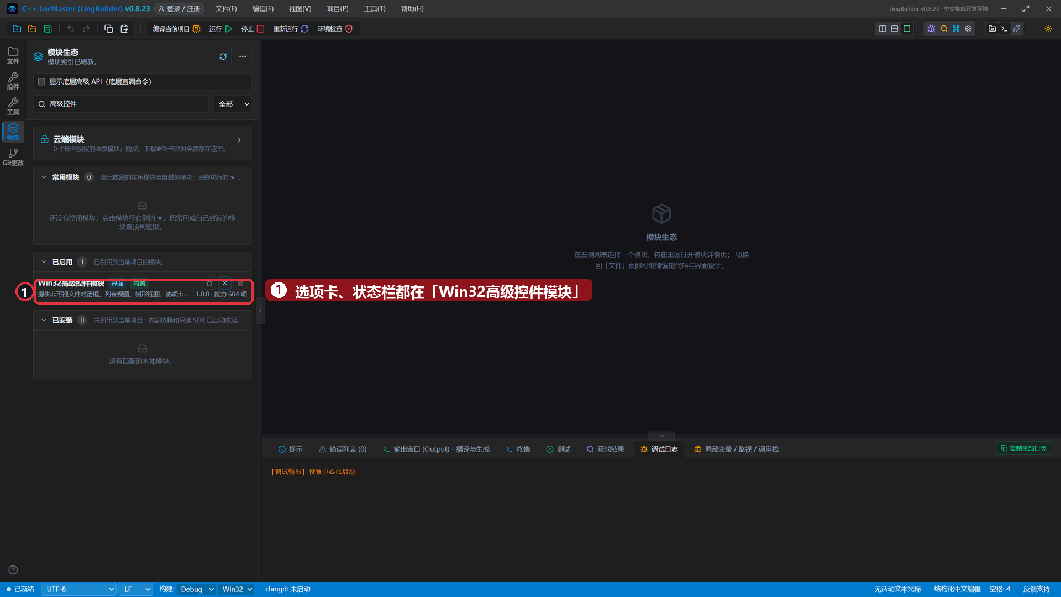Refresh the module index
Viewport: 1061px width, 597px height.
click(x=223, y=56)
